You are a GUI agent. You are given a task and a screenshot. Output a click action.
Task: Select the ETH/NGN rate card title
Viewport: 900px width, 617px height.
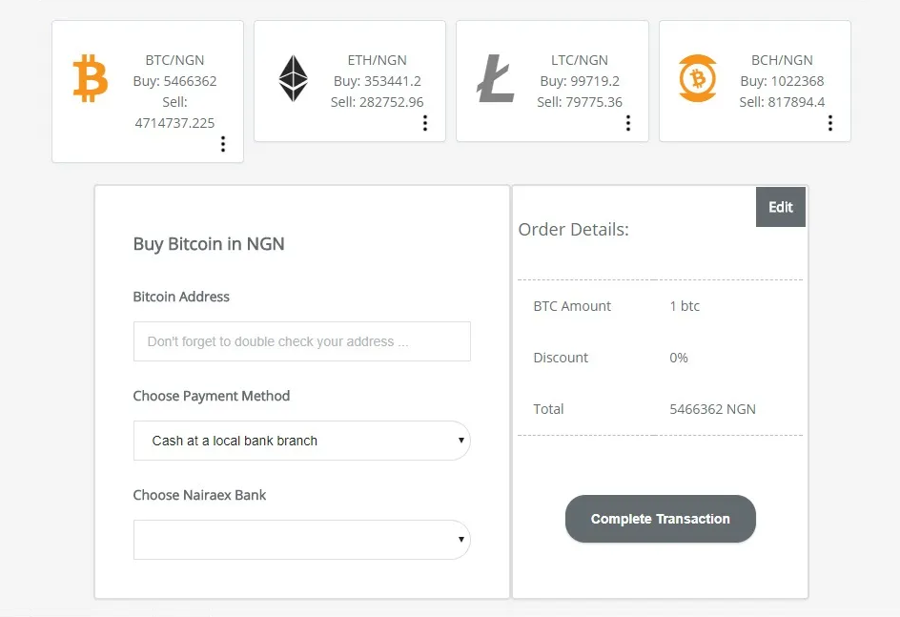click(378, 60)
